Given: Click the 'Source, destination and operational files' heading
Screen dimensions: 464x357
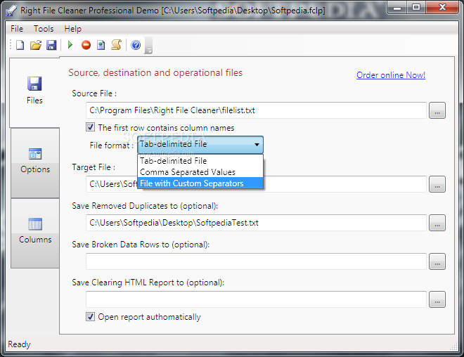Looking at the screenshot, I should click(x=155, y=72).
